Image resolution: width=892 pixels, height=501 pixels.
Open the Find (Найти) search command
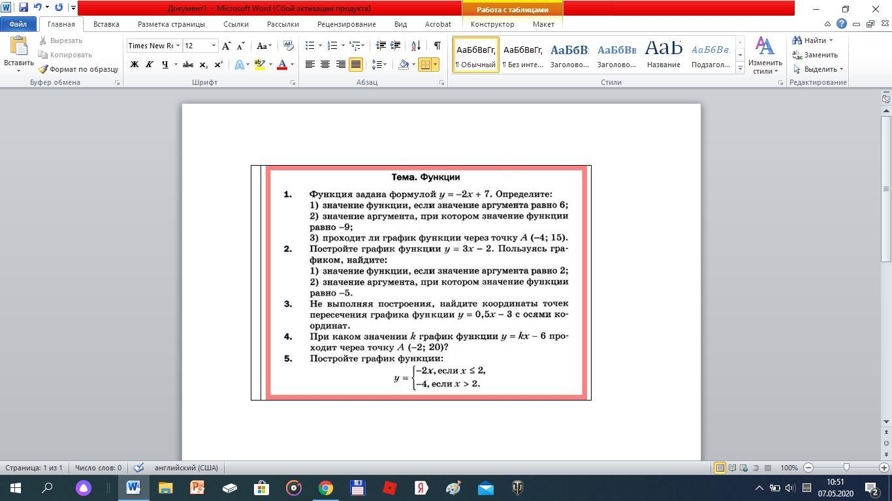[x=813, y=40]
